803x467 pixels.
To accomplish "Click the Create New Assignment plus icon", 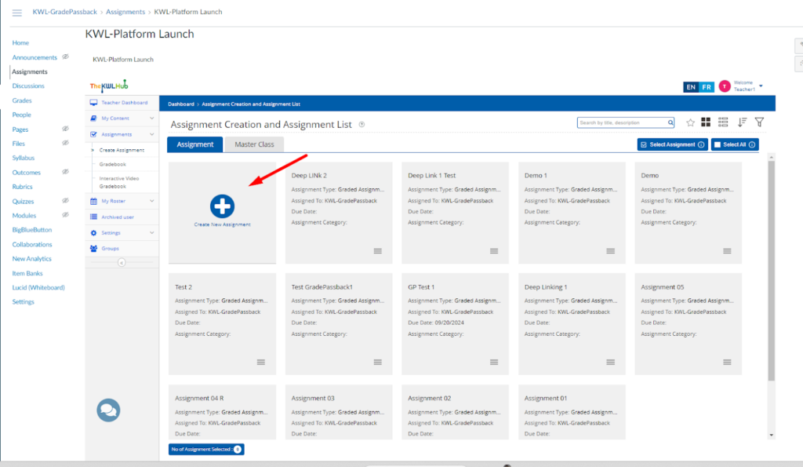I will pos(223,206).
